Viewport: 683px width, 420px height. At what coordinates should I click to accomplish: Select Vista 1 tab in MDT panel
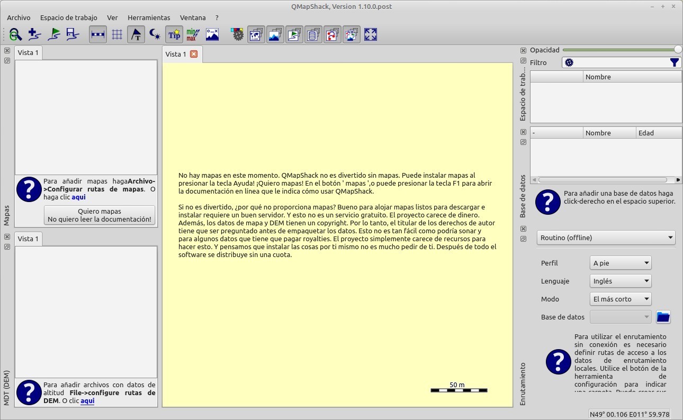point(28,239)
